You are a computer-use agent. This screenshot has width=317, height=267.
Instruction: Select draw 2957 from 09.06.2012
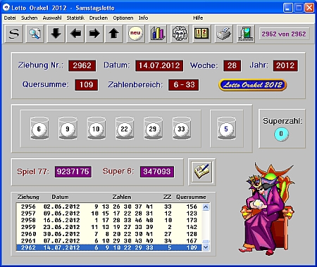click(109, 214)
